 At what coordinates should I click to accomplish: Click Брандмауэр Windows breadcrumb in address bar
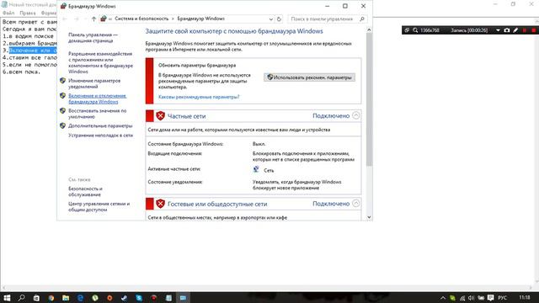point(200,19)
